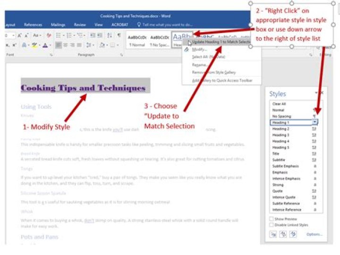This screenshot has width=340, height=255.
Task: Click the Tell me what you want to do box
Action: click(165, 25)
